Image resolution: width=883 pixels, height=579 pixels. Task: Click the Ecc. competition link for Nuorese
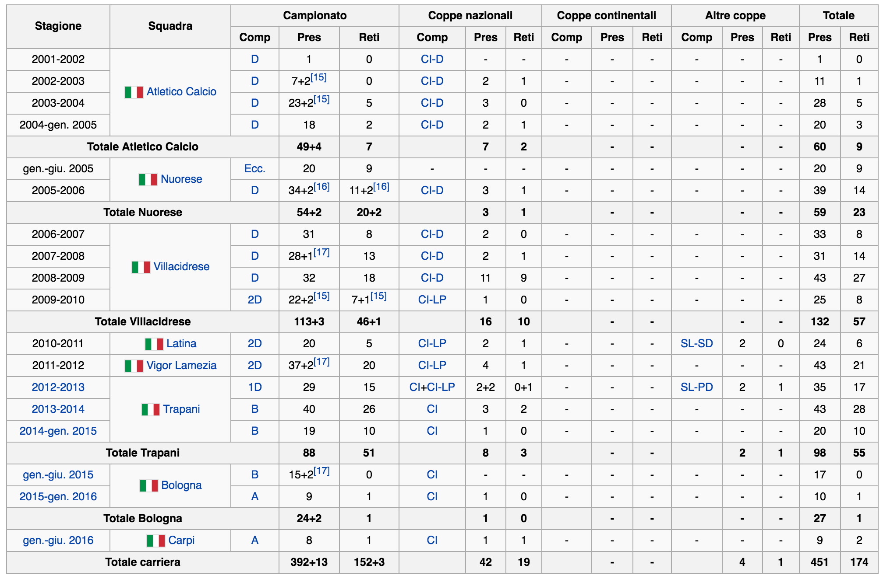click(x=255, y=169)
